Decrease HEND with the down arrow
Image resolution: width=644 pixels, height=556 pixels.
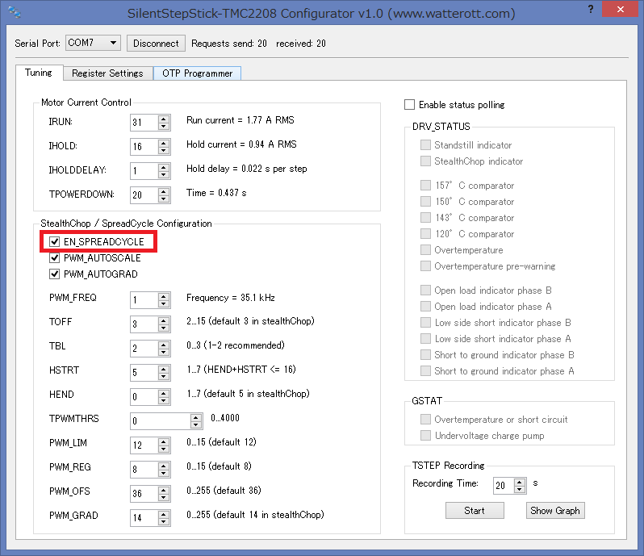click(164, 400)
